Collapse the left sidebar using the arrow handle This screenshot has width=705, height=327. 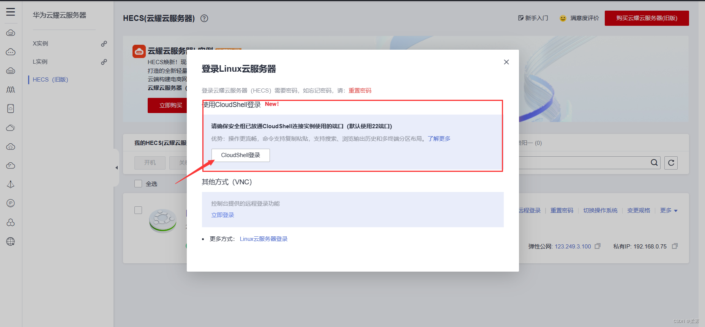point(117,168)
